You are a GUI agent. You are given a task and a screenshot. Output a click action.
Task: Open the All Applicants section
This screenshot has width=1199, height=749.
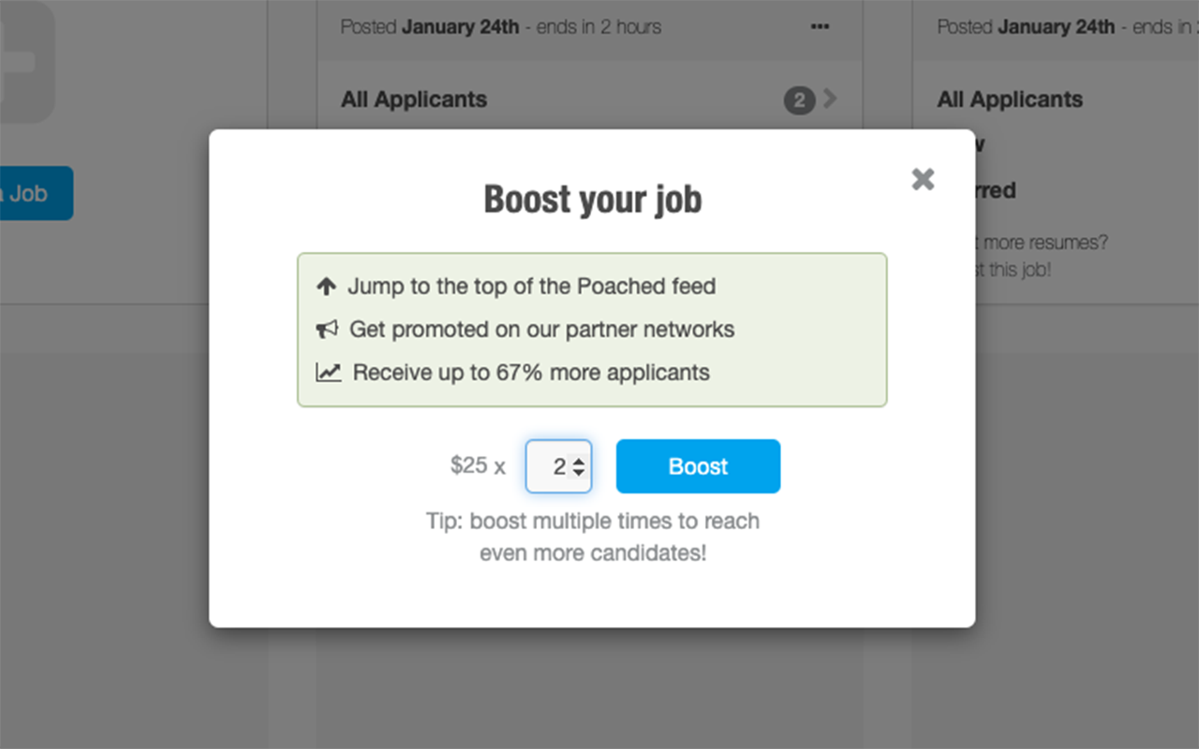tap(414, 99)
